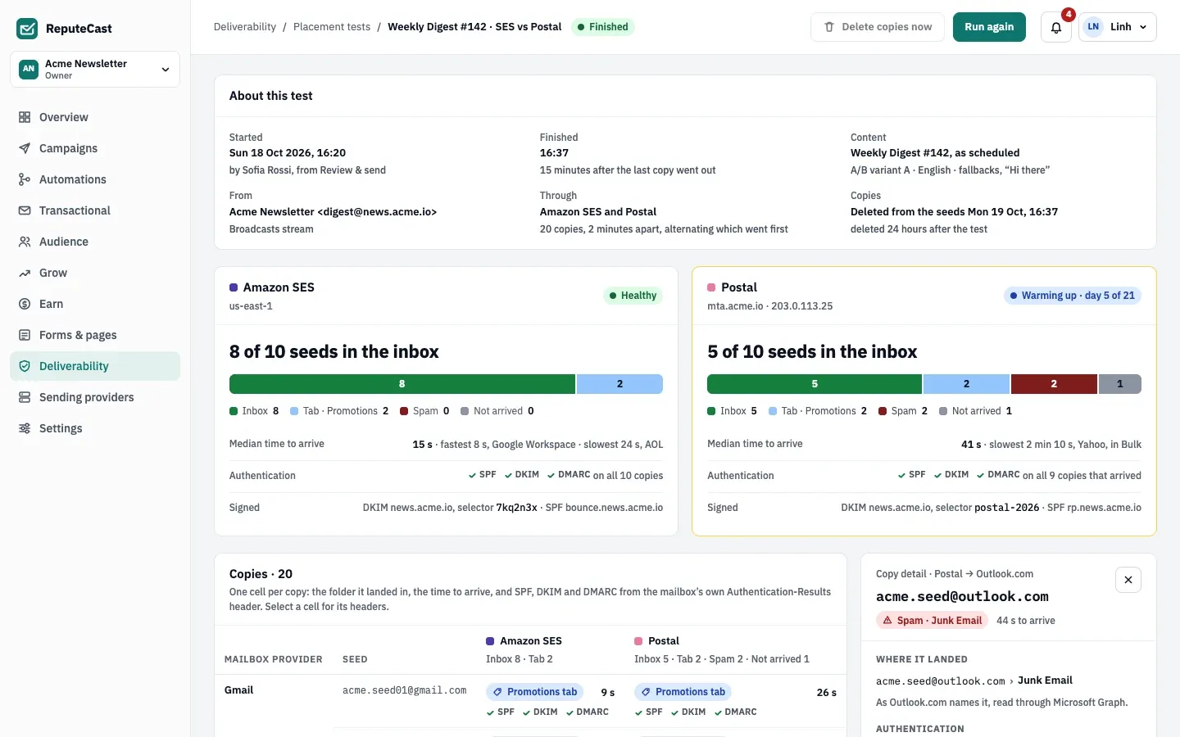Click the Forms & pages icon

pos(25,335)
